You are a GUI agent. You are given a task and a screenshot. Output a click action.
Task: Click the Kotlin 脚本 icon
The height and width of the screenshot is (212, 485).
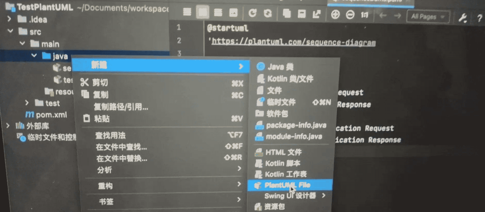point(258,164)
